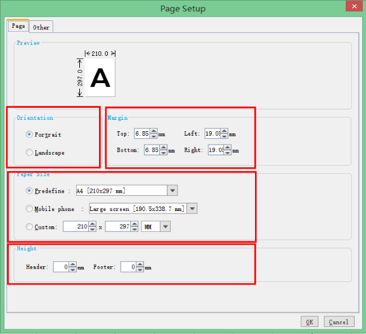Increase the Header height value
Viewport: 366px width, 334px height.
tap(73, 264)
